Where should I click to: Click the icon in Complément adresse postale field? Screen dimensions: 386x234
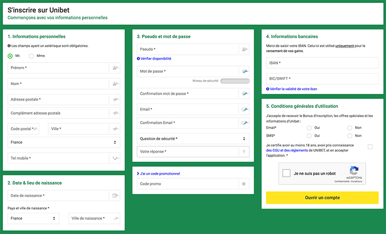pyautogui.click(x=115, y=113)
